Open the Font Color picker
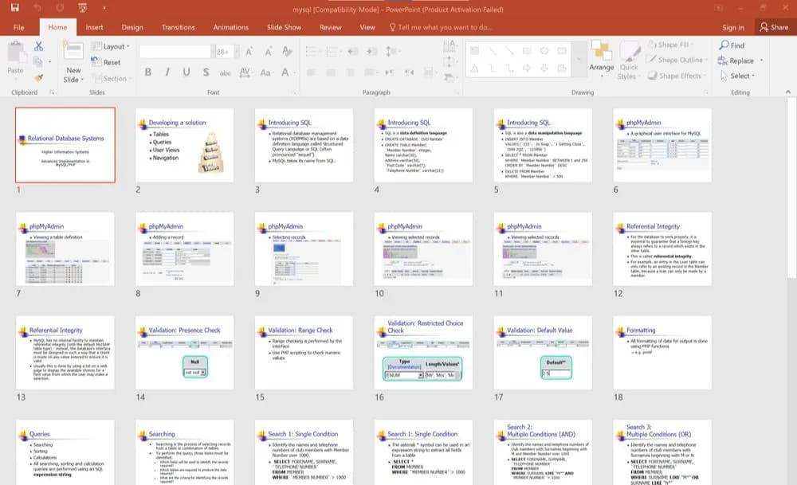 (x=287, y=72)
